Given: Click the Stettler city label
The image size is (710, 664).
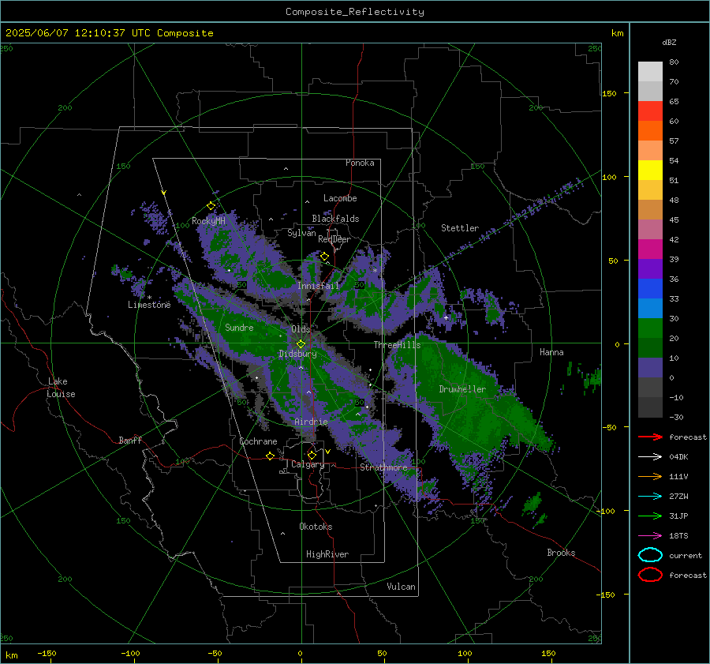Looking at the screenshot, I should coord(460,228).
